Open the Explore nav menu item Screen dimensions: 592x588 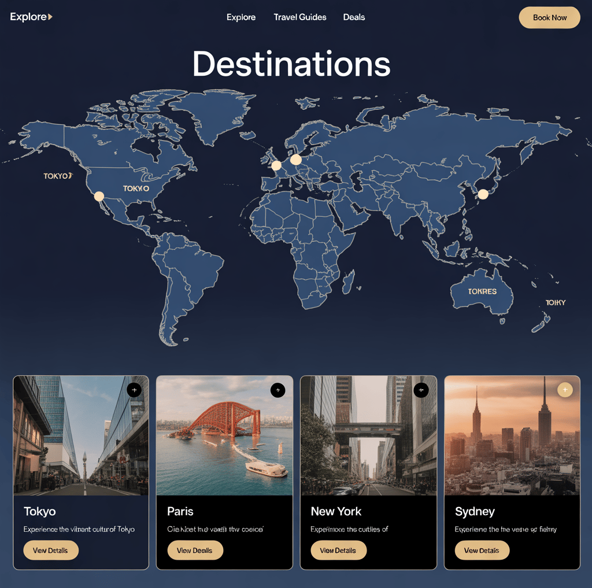click(x=241, y=17)
